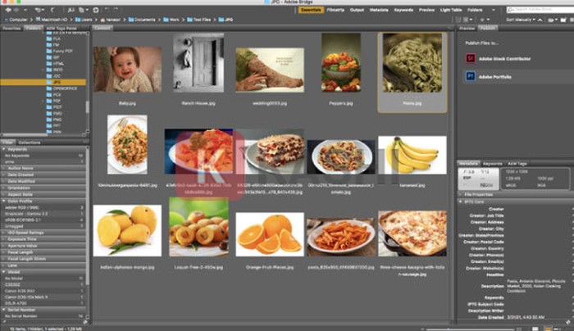The width and height of the screenshot is (574, 331).
Task: Click Macintosh HD in the path bar
Action: [52, 20]
